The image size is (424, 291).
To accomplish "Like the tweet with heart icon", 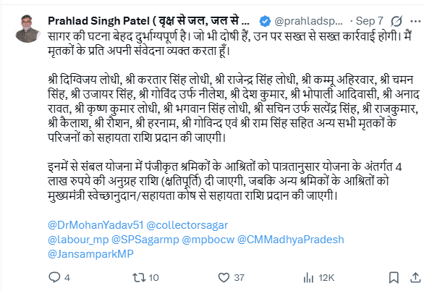I will [x=224, y=277].
